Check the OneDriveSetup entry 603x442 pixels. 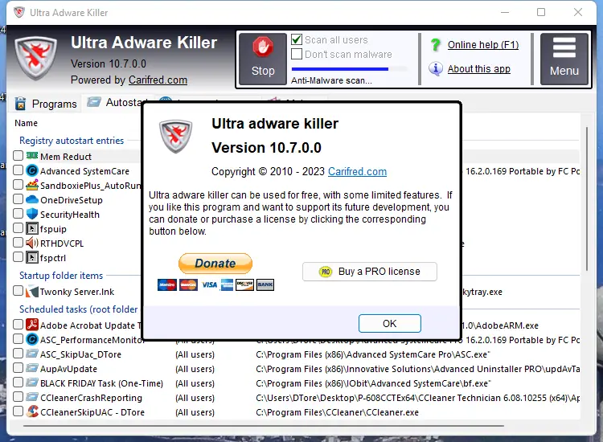click(18, 199)
